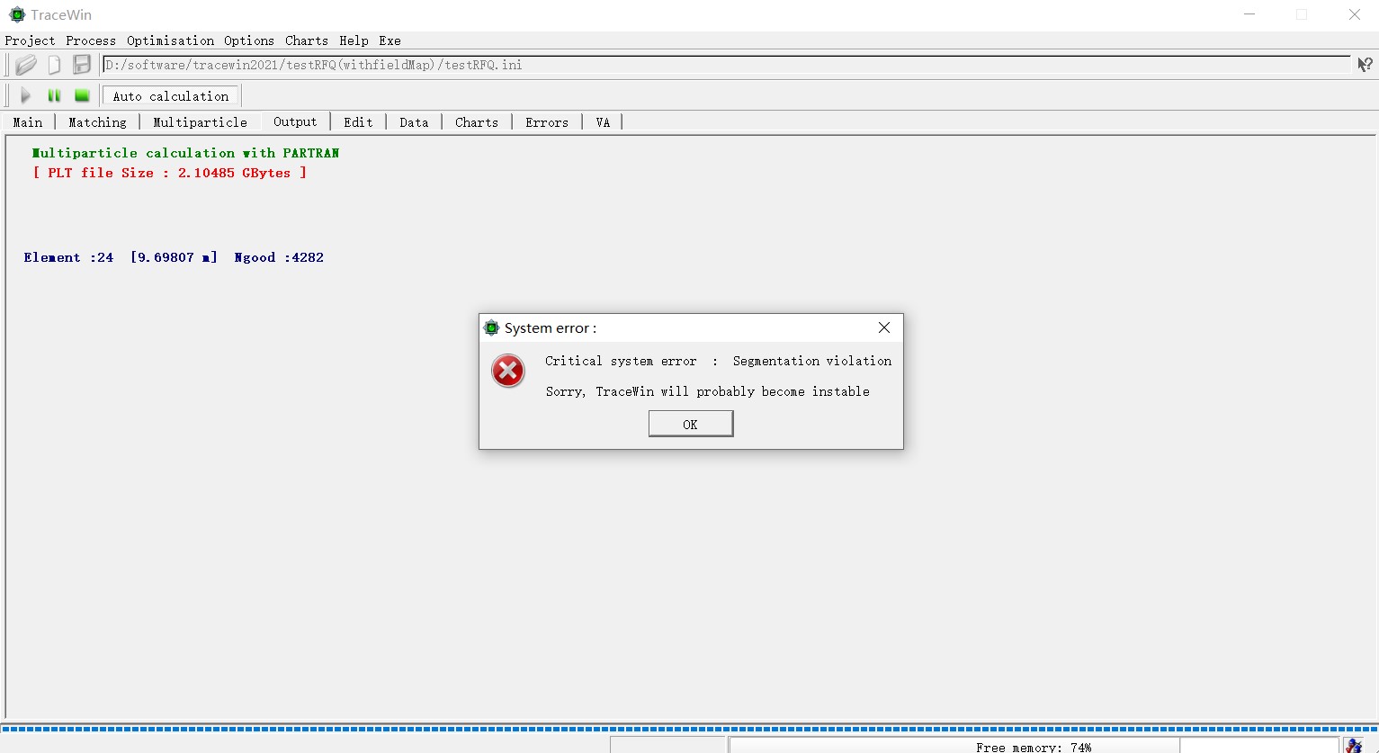Switch to the Multiparticle tab

click(200, 122)
